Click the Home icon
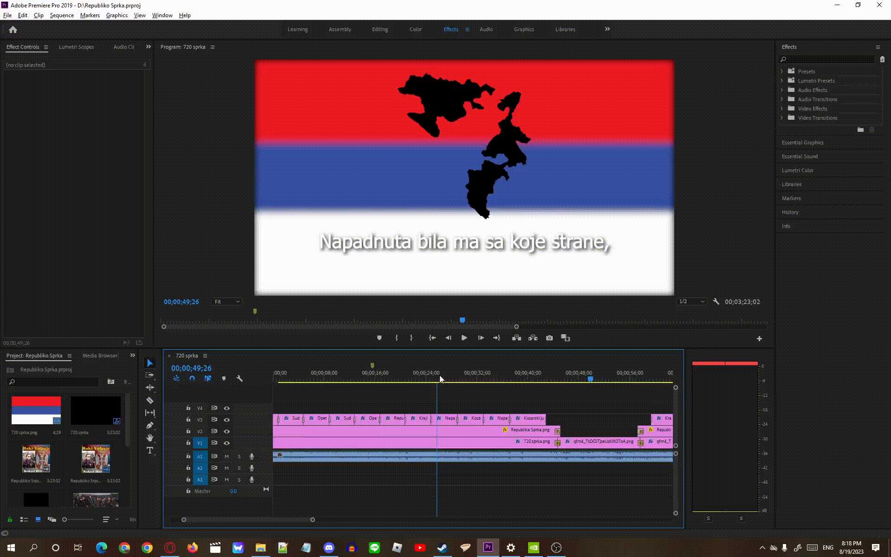 pos(13,30)
